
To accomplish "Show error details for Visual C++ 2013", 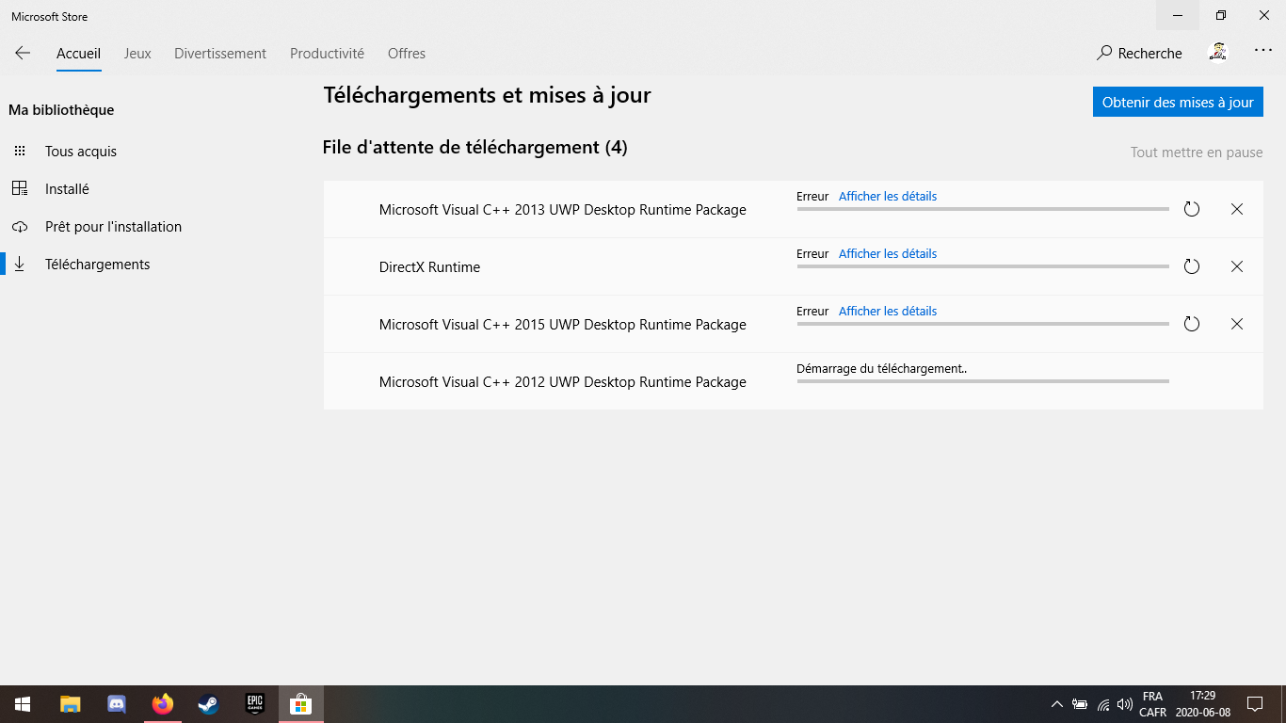I will point(888,197).
